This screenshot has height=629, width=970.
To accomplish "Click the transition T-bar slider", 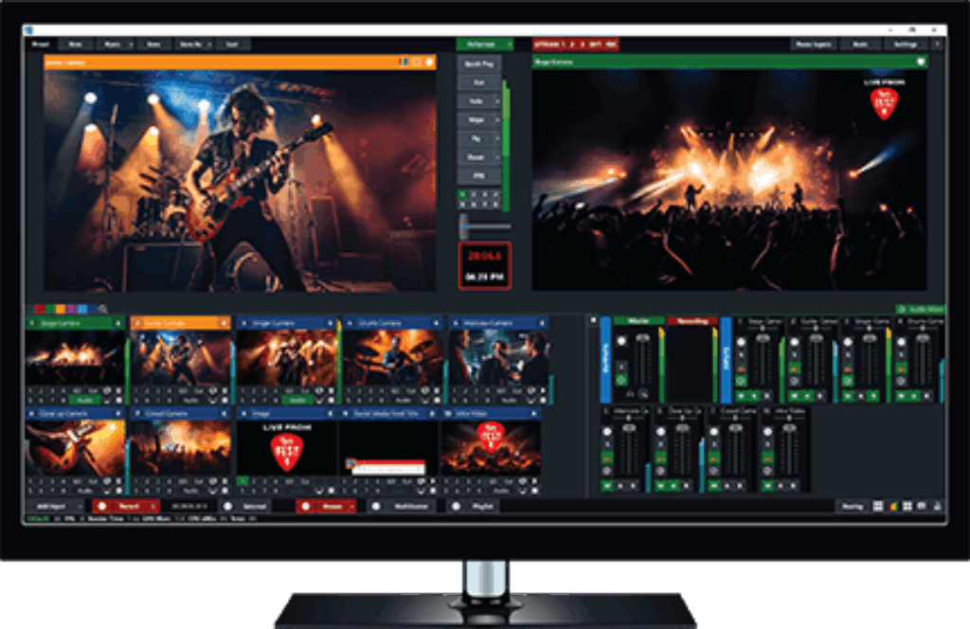I will (x=464, y=226).
